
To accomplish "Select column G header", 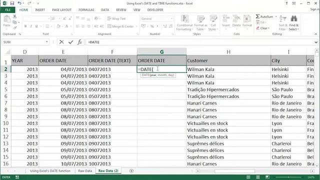I will point(161,52).
